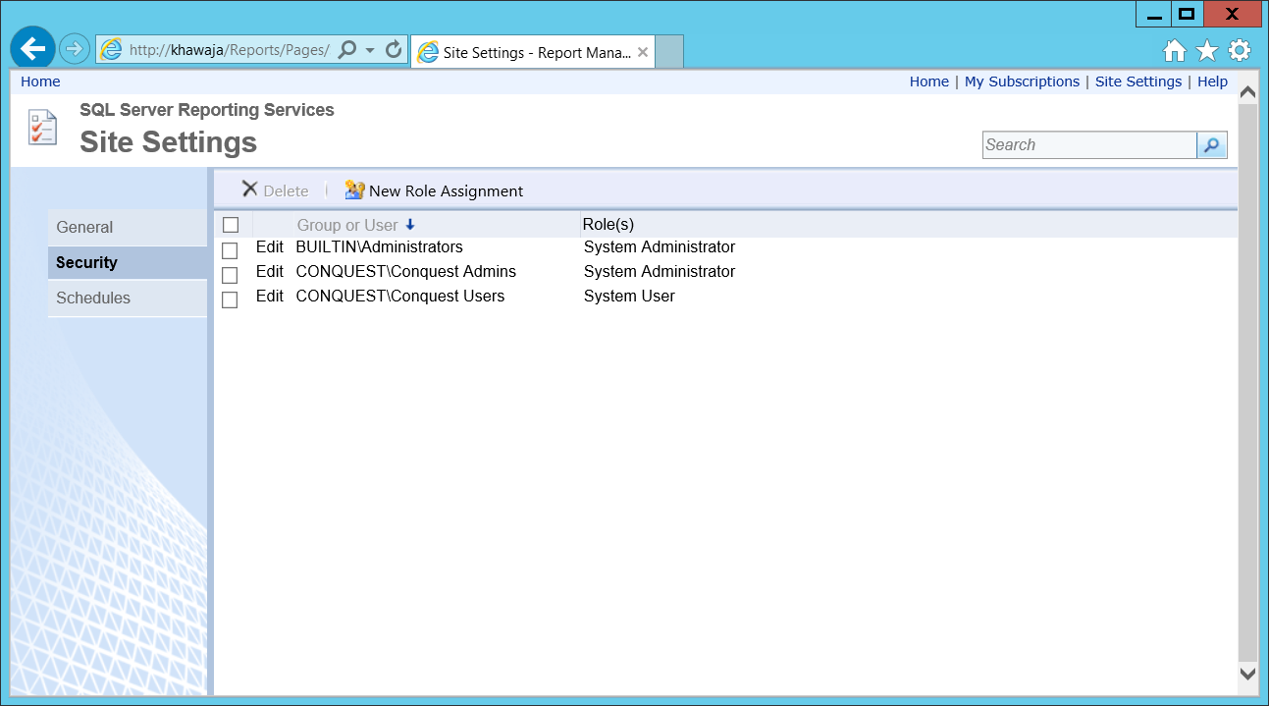Image resolution: width=1269 pixels, height=706 pixels.
Task: Click Home link in top-left breadcrumb
Action: click(x=40, y=81)
